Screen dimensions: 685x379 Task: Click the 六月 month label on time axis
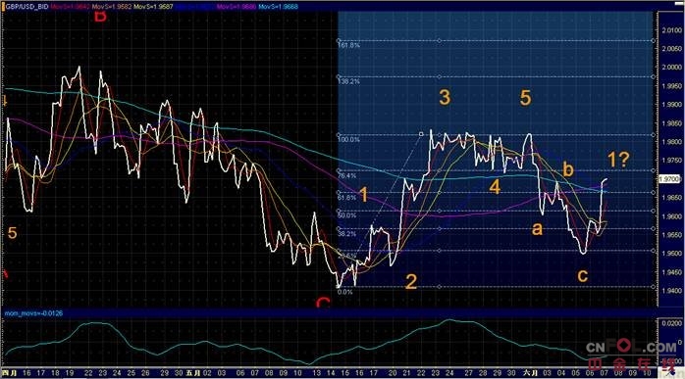pos(530,373)
